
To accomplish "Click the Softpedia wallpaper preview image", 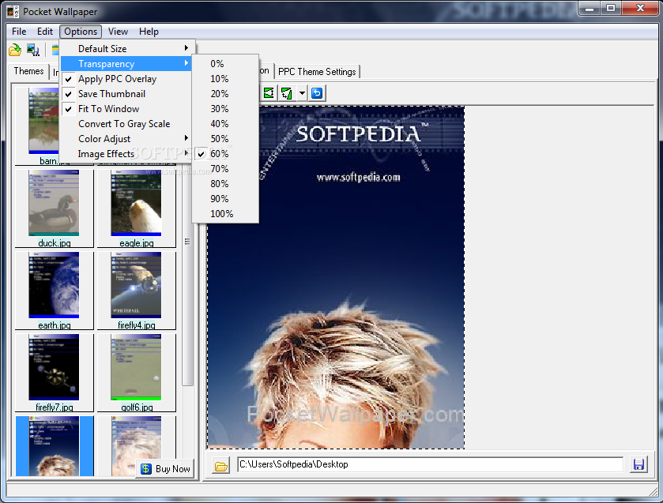I will (336, 277).
